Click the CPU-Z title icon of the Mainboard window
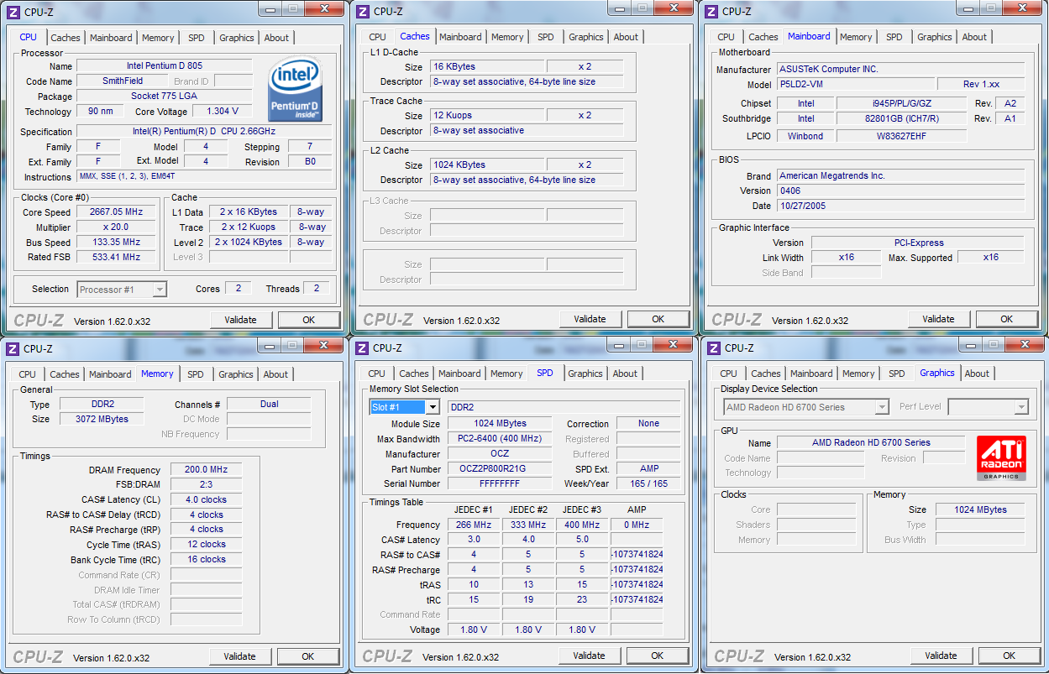 click(711, 11)
